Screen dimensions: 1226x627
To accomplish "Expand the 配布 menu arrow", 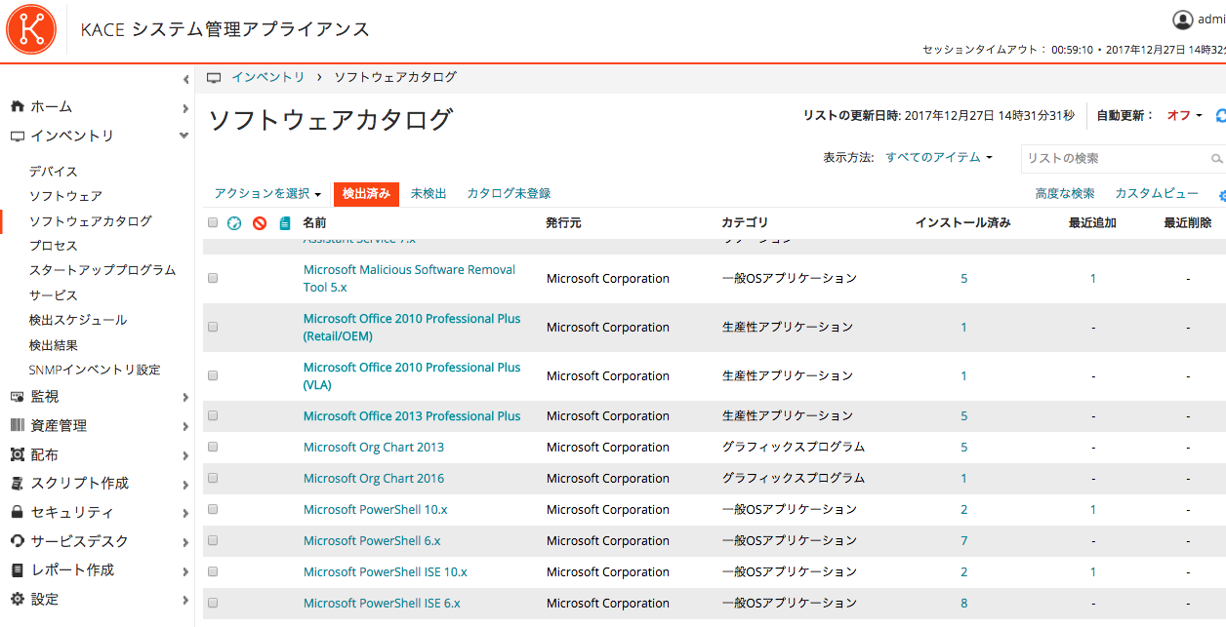I will [x=185, y=455].
